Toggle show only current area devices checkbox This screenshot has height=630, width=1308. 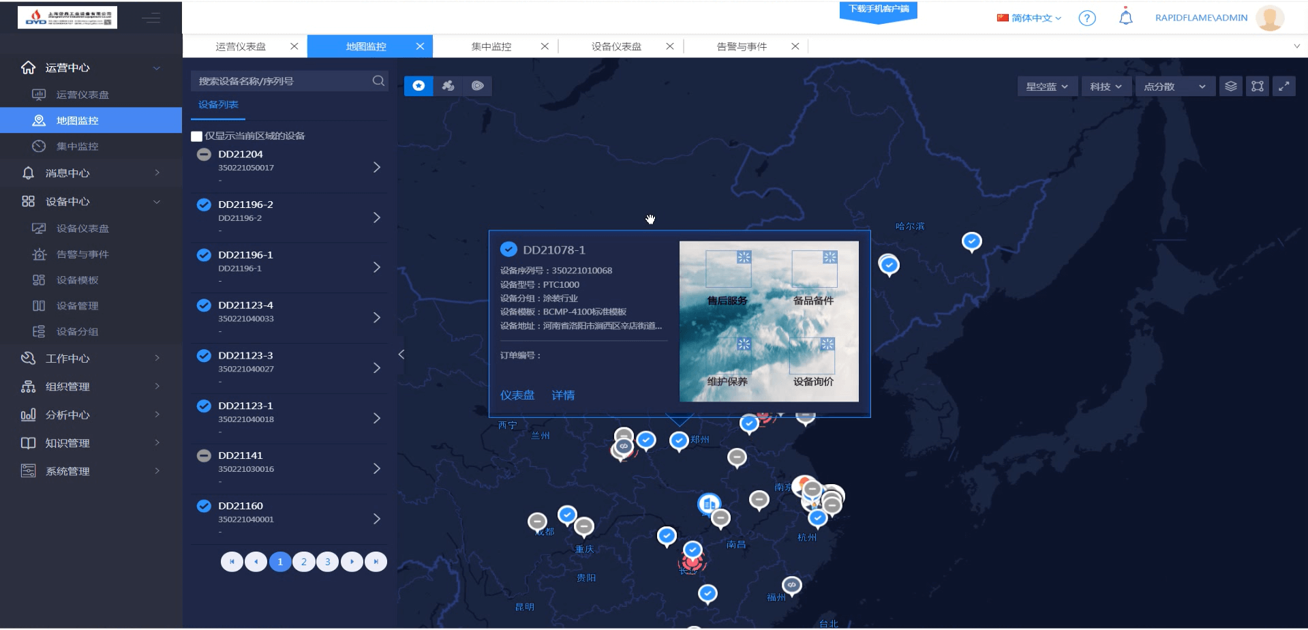pyautogui.click(x=197, y=136)
